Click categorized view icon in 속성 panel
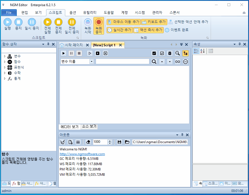The height and width of the screenshot is (195, 249). [x=196, y=51]
